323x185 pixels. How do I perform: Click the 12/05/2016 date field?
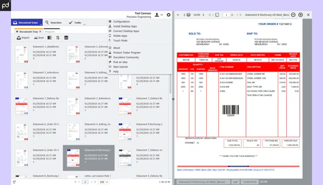pos(250,182)
